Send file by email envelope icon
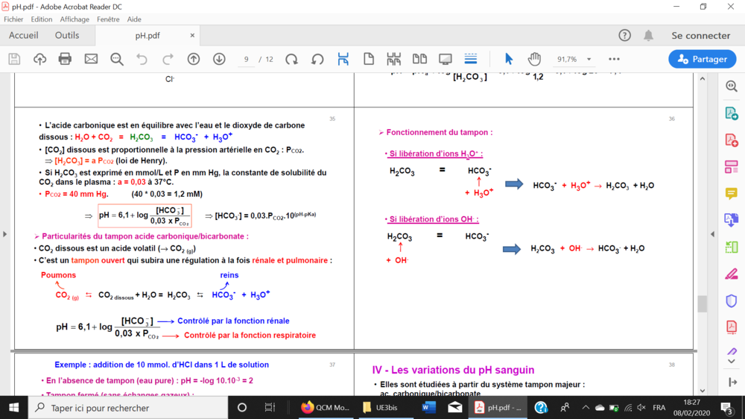 (x=91, y=59)
